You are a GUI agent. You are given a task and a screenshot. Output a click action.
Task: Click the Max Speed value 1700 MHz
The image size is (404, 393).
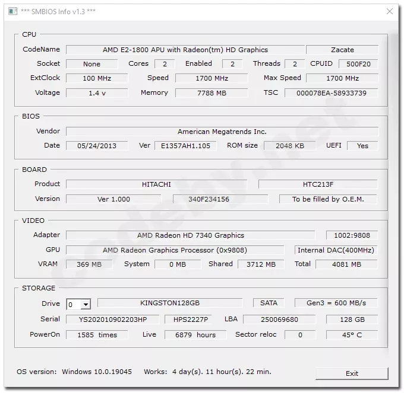[342, 78]
